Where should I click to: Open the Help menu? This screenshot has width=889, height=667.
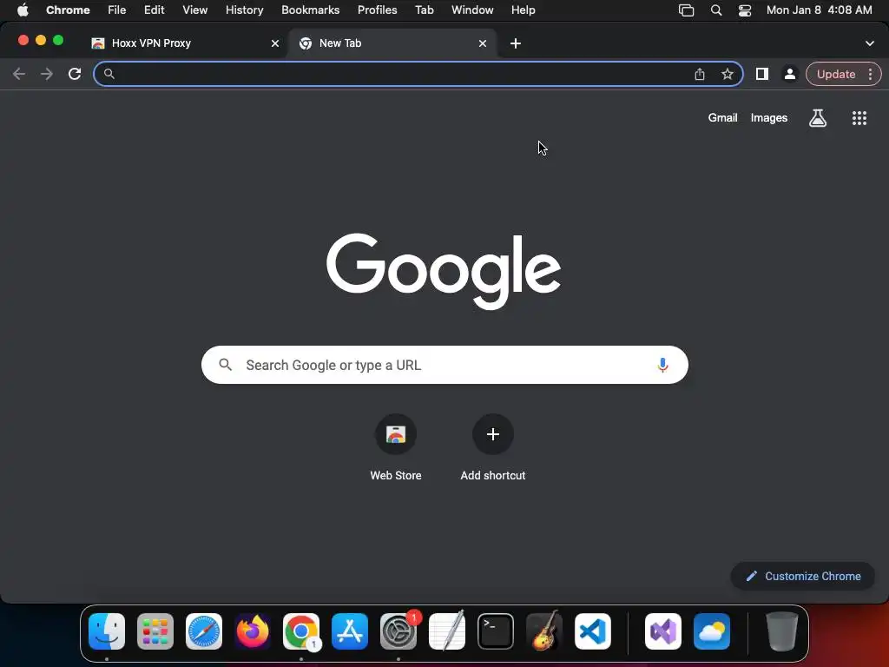523,10
